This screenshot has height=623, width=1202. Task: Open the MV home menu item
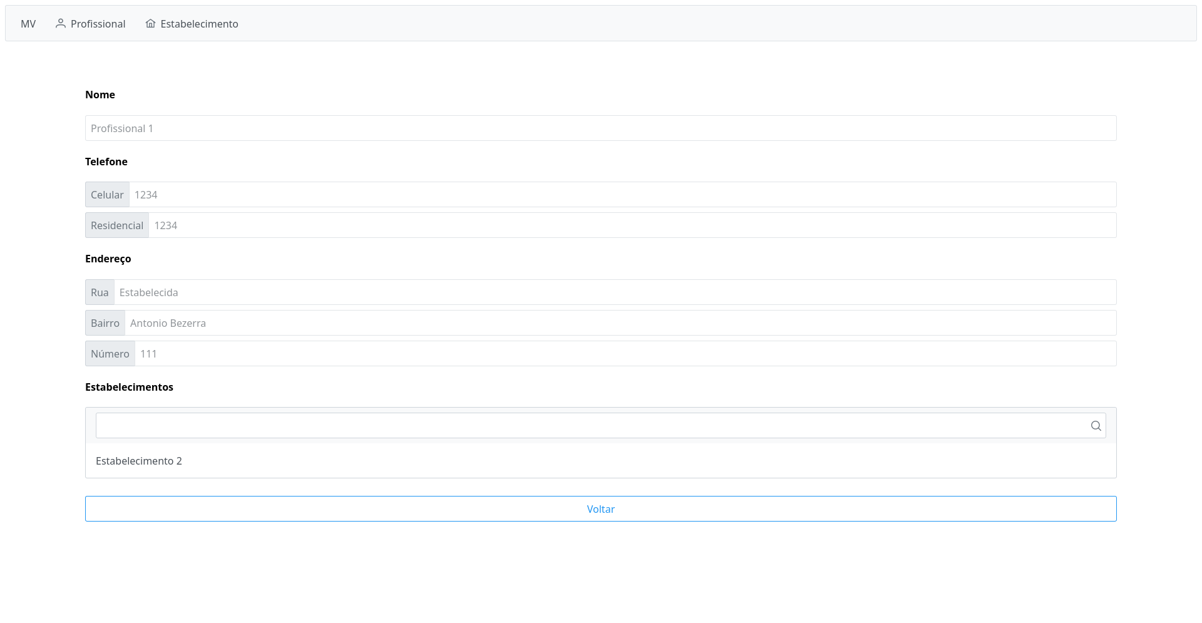[x=28, y=24]
